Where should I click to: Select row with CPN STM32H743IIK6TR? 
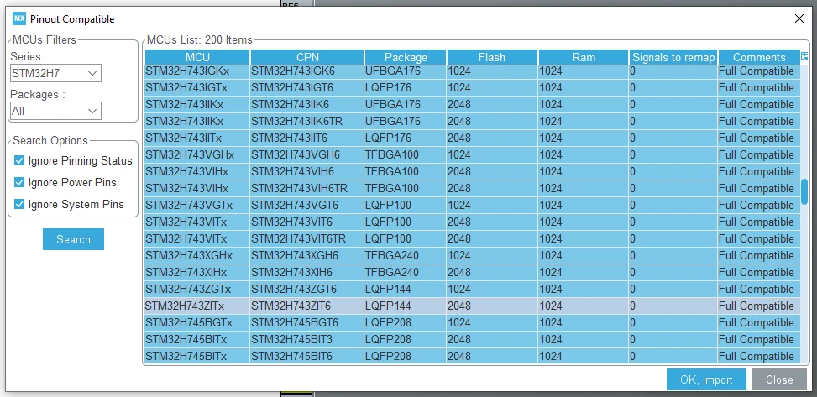coord(472,121)
